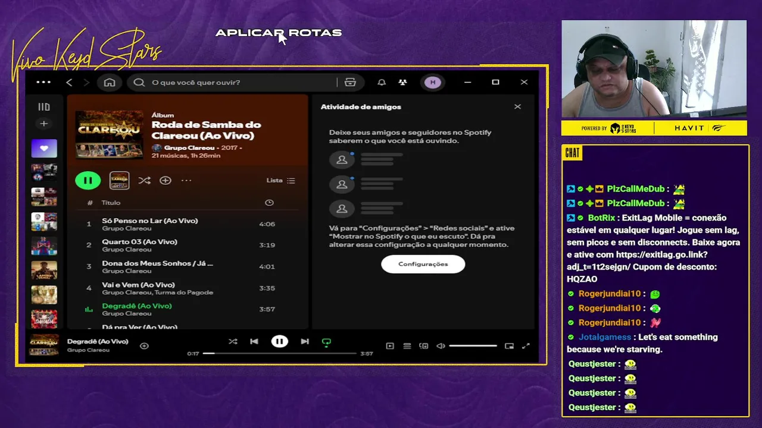Close the 'Atividade de amigos' panel
This screenshot has height=428, width=762.
pos(517,107)
